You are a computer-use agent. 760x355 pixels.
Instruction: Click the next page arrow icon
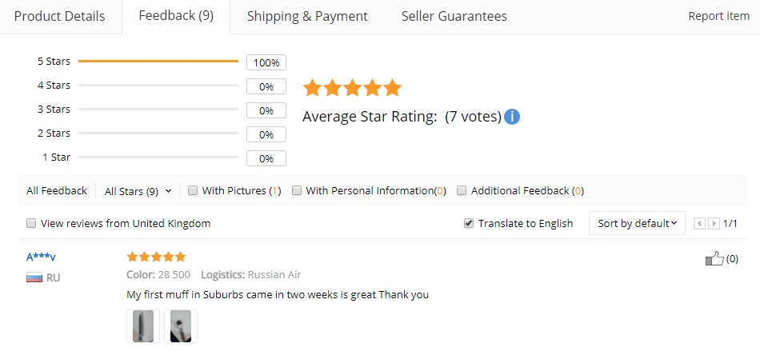pyautogui.click(x=714, y=223)
